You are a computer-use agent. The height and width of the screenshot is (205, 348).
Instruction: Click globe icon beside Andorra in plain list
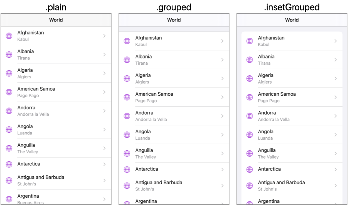(x=9, y=111)
